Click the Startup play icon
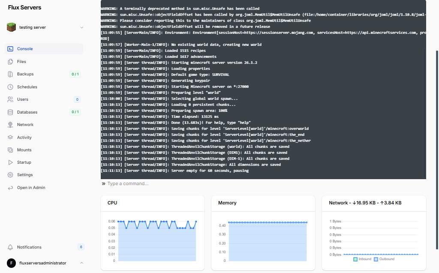Screen dimensions: 439x273 click(10, 162)
